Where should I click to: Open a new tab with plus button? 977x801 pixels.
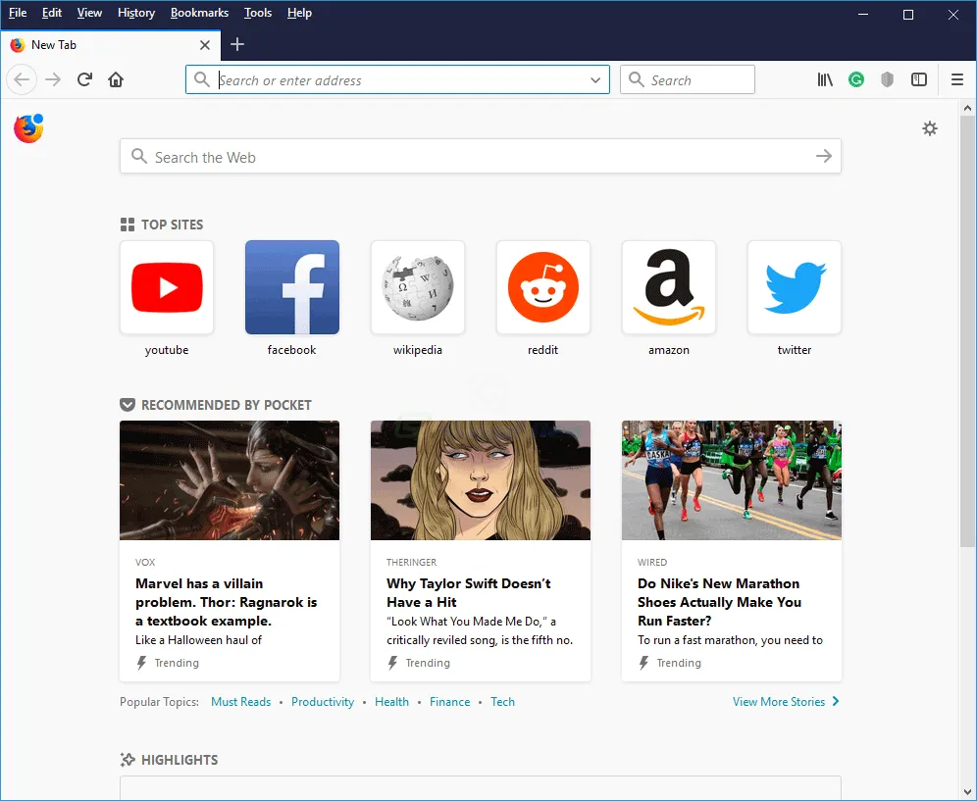click(x=237, y=44)
